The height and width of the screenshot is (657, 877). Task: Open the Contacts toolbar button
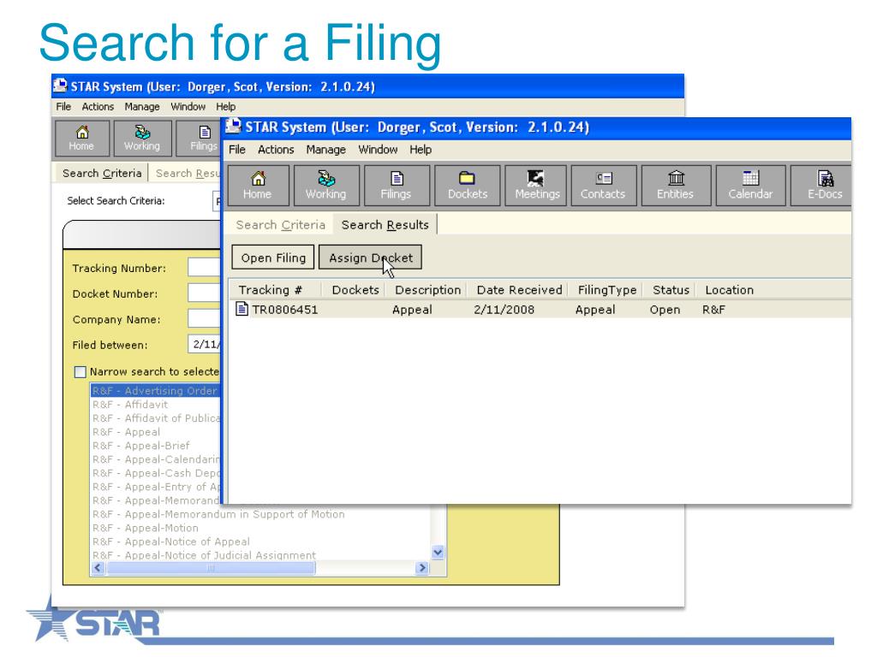point(603,186)
